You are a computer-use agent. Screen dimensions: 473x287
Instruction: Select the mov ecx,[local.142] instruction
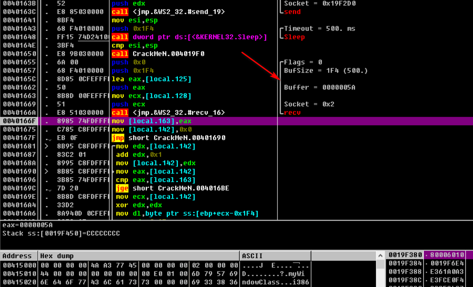pyautogui.click(x=156, y=197)
